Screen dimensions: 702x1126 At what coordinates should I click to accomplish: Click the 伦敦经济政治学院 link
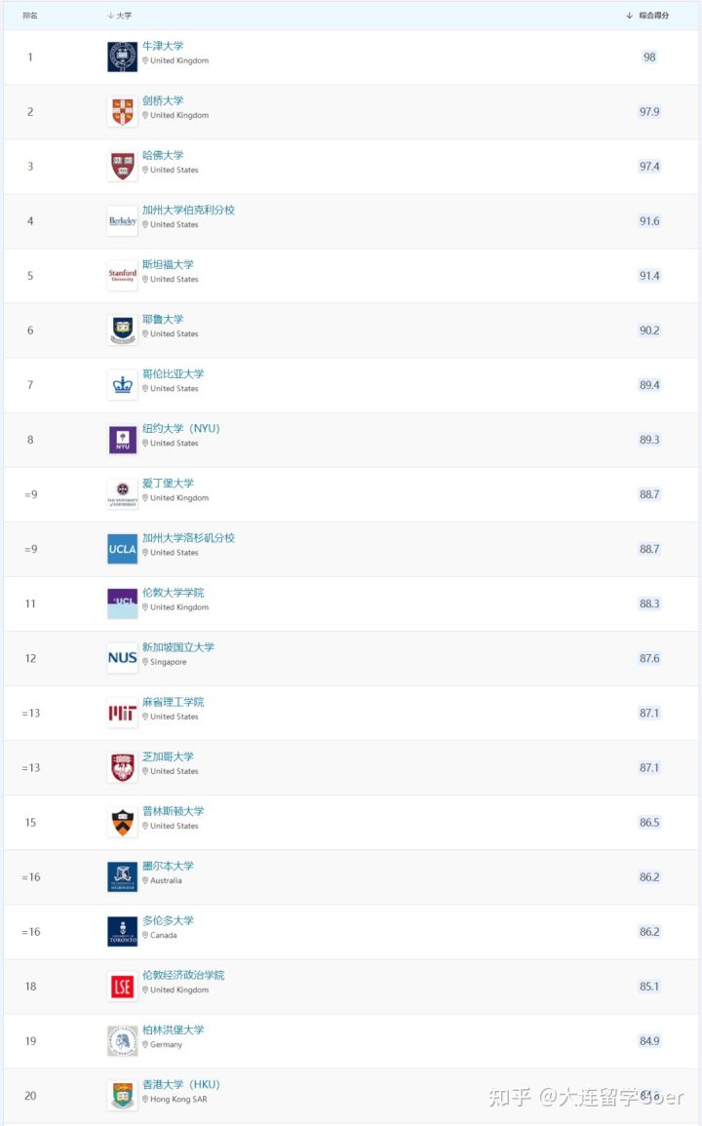(183, 974)
